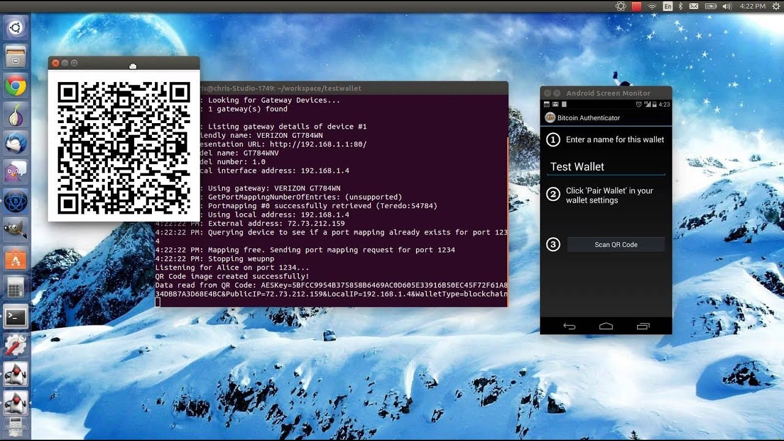Select the Android Screen Monitor title bar
784x441 pixels.
[606, 93]
